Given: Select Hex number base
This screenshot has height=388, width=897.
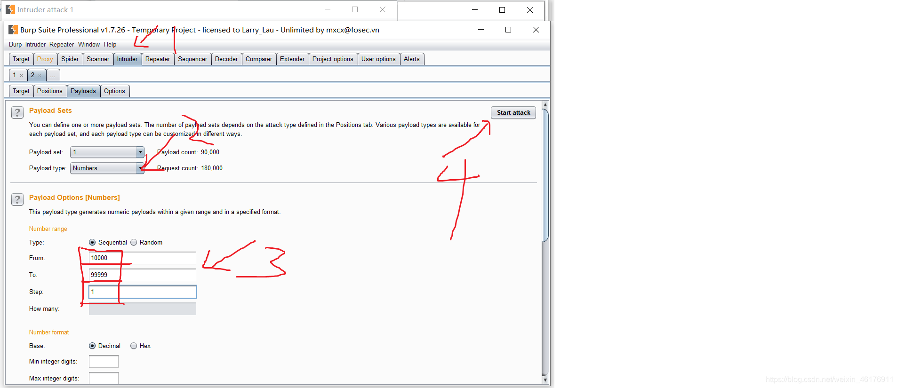Looking at the screenshot, I should click(x=134, y=346).
